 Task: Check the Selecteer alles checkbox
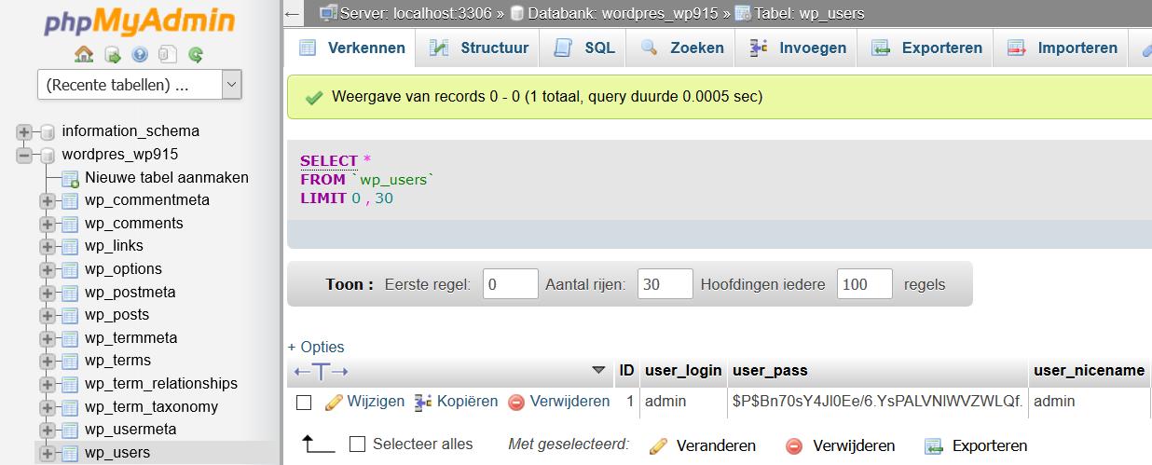357,444
